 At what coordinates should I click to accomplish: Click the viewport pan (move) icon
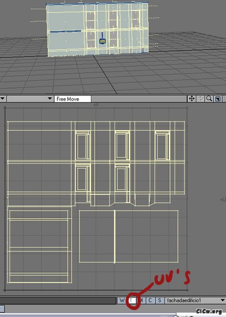[x=192, y=99]
